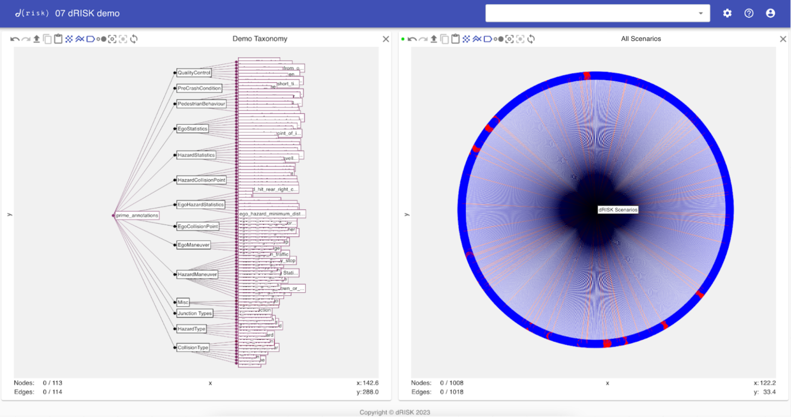Select the EgoStatistics taxonomy node
This screenshot has height=417, width=791.
pyautogui.click(x=192, y=129)
